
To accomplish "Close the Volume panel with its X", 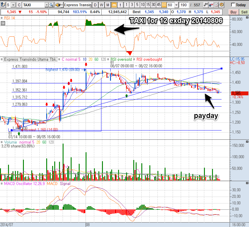I will pyautogui.click(x=247, y=142).
